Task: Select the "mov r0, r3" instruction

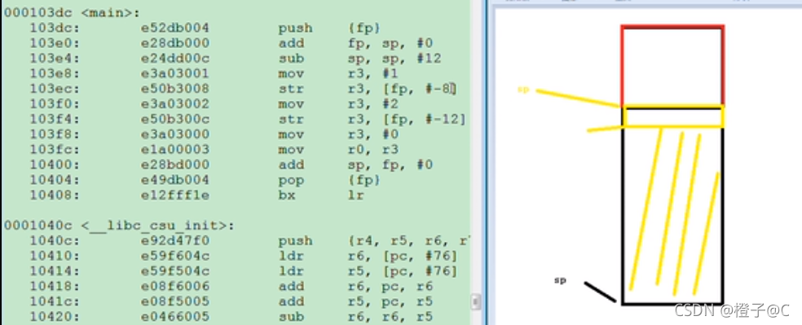Action: pyautogui.click(x=338, y=150)
